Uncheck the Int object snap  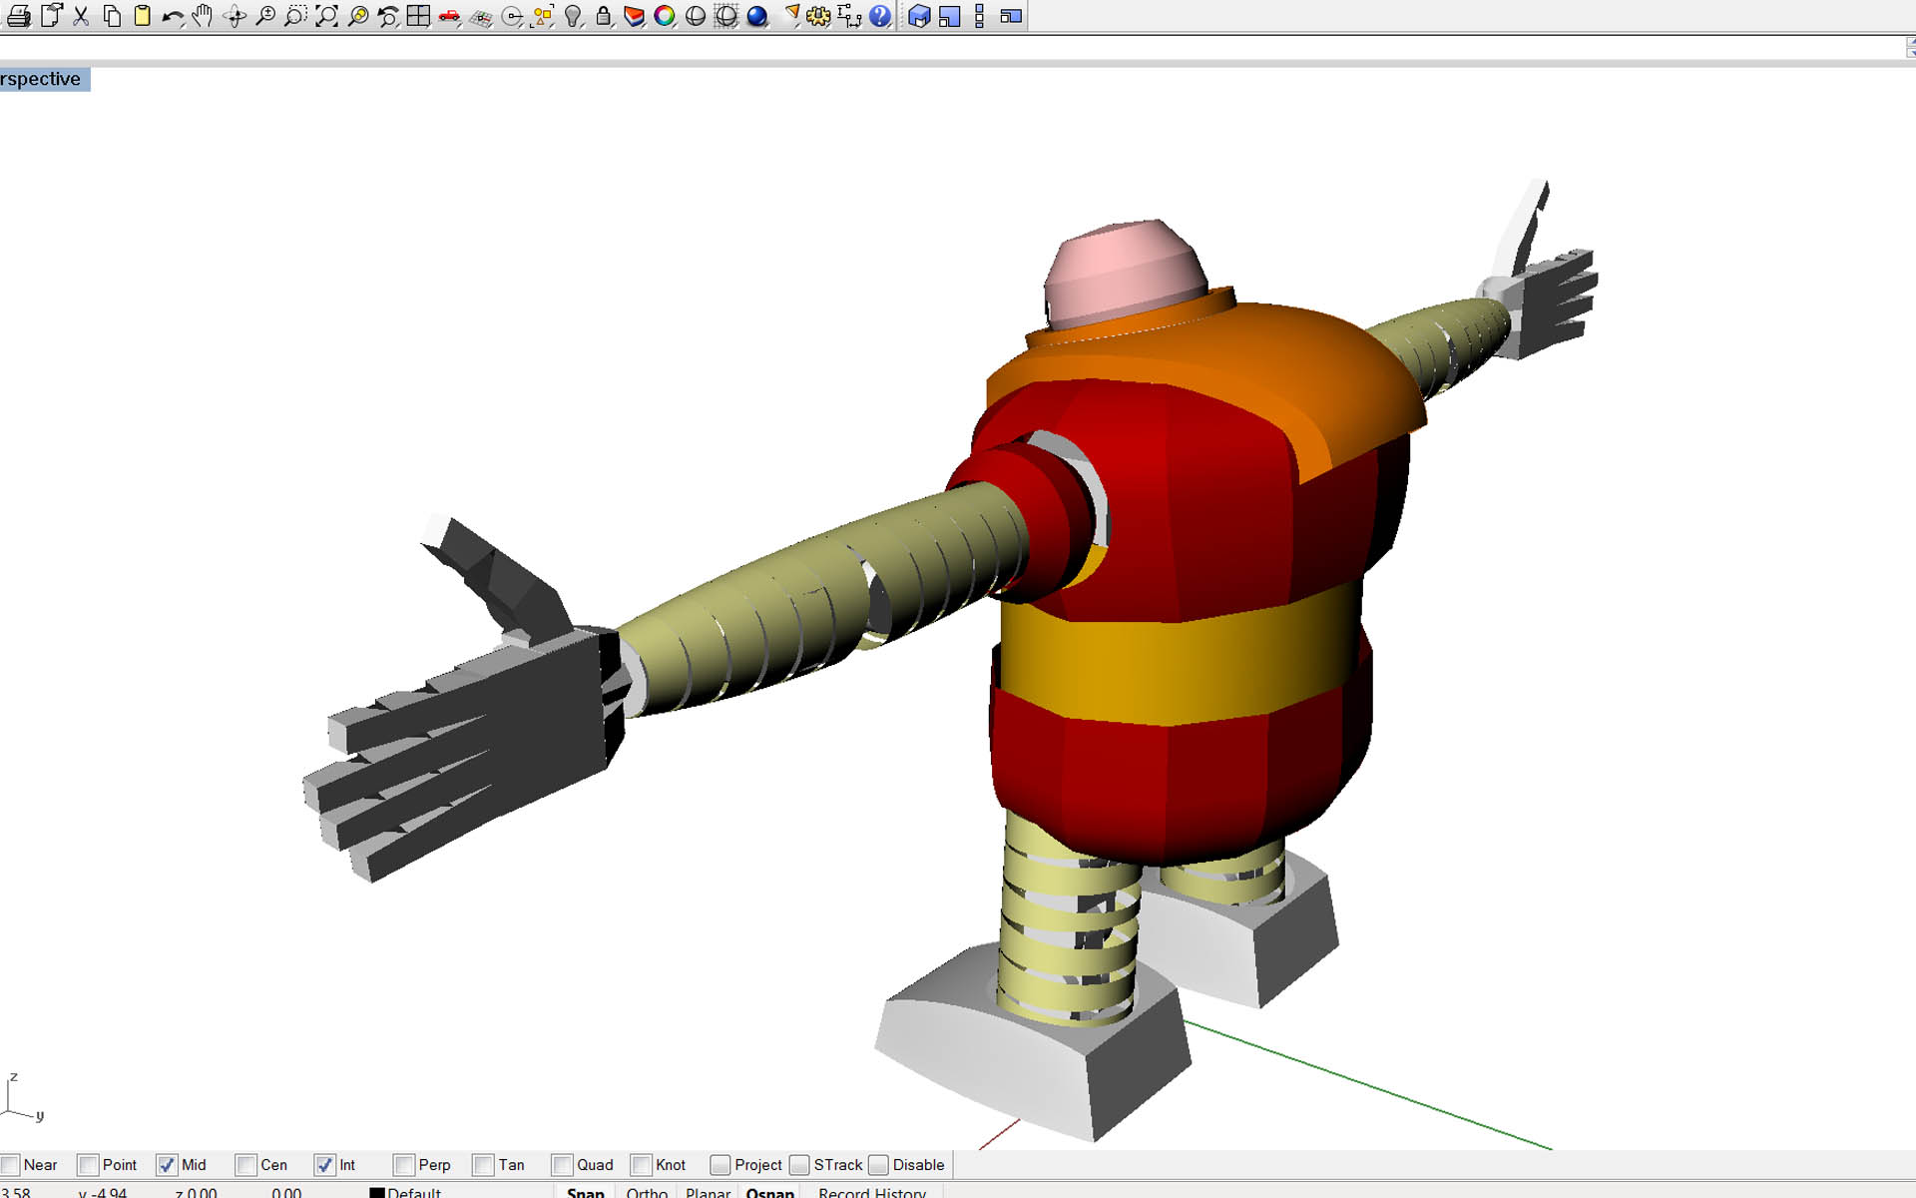[x=325, y=1165]
